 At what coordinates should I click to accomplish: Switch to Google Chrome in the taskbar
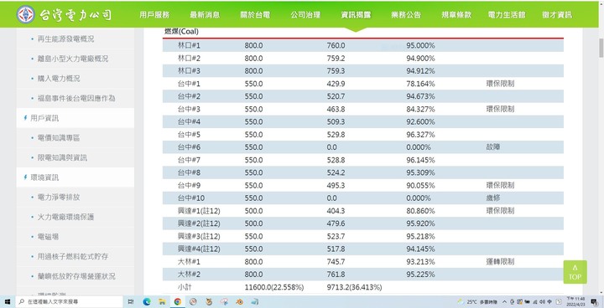[178, 302]
